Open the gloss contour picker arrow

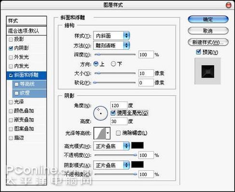108,133
